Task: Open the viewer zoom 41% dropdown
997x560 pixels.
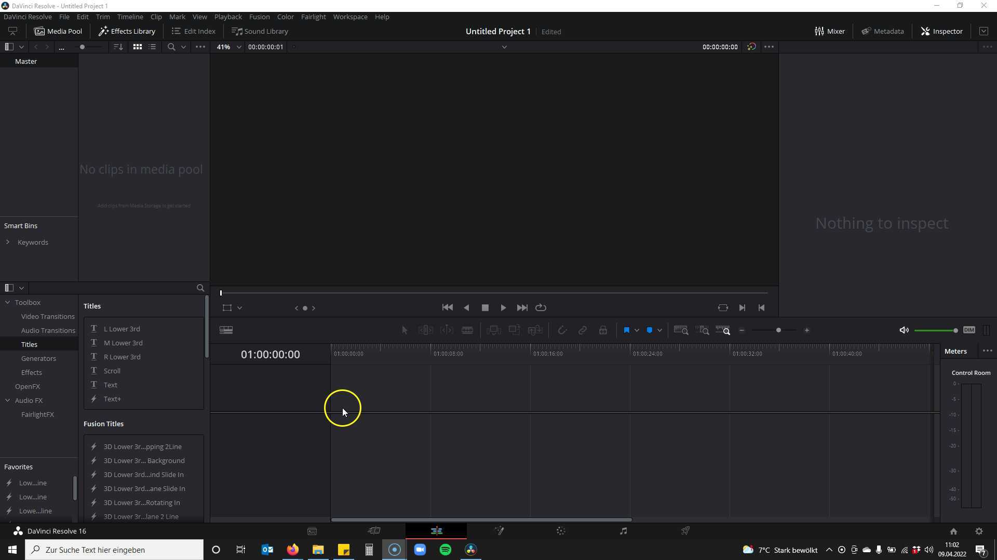Action: pyautogui.click(x=229, y=47)
